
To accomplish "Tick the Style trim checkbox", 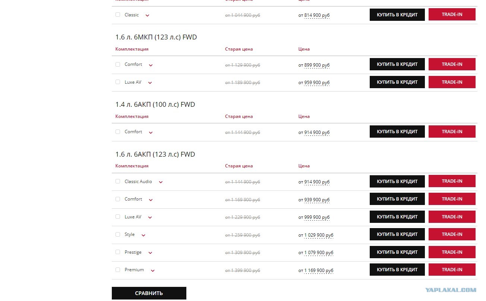I will 118,234.
